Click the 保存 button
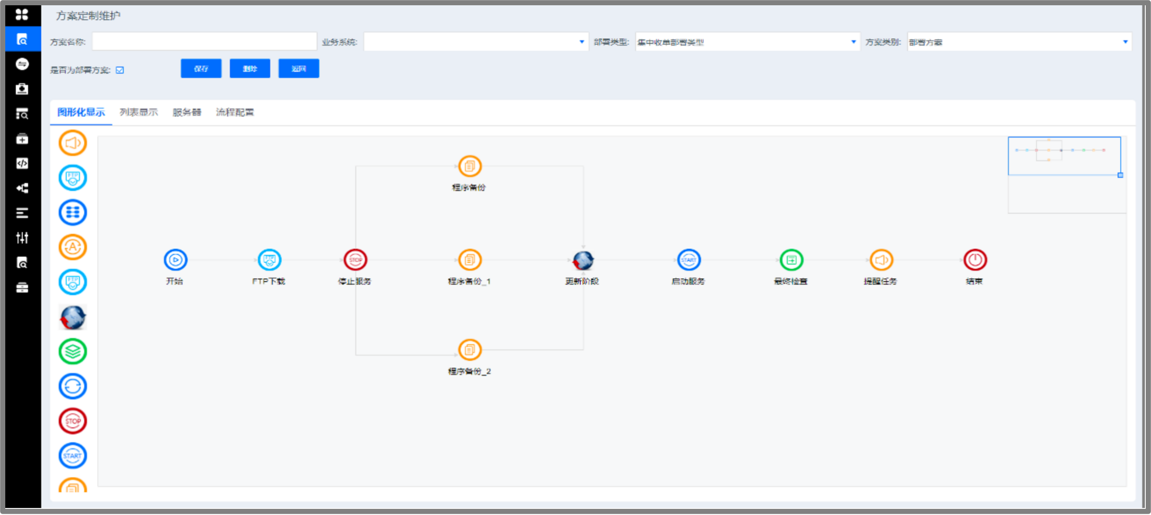Screen dimensions: 1151x515 [x=201, y=68]
